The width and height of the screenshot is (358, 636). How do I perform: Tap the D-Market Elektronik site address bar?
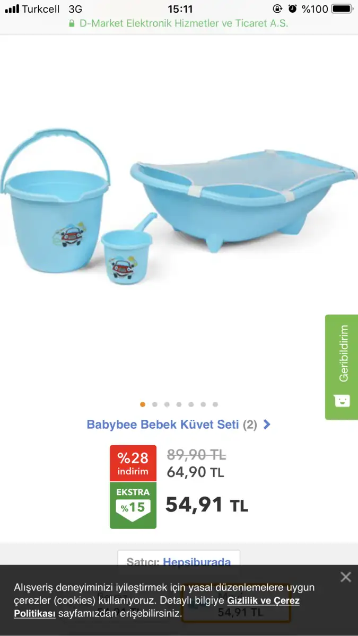tap(179, 24)
